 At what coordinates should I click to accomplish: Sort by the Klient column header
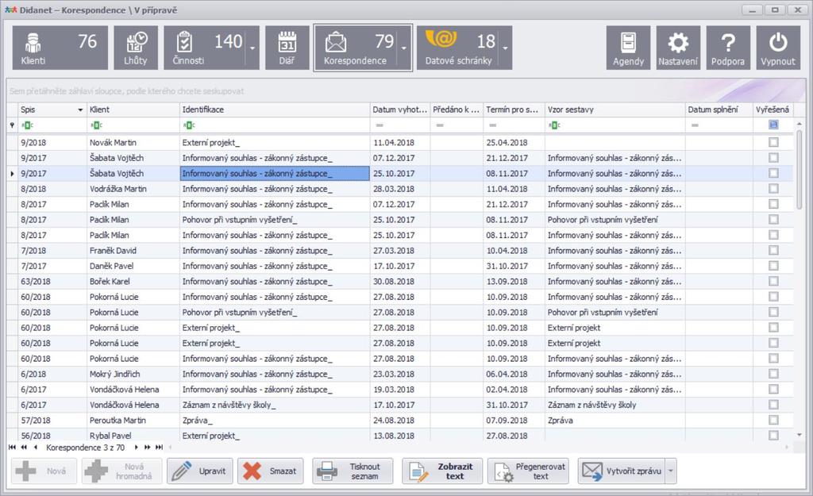point(133,110)
